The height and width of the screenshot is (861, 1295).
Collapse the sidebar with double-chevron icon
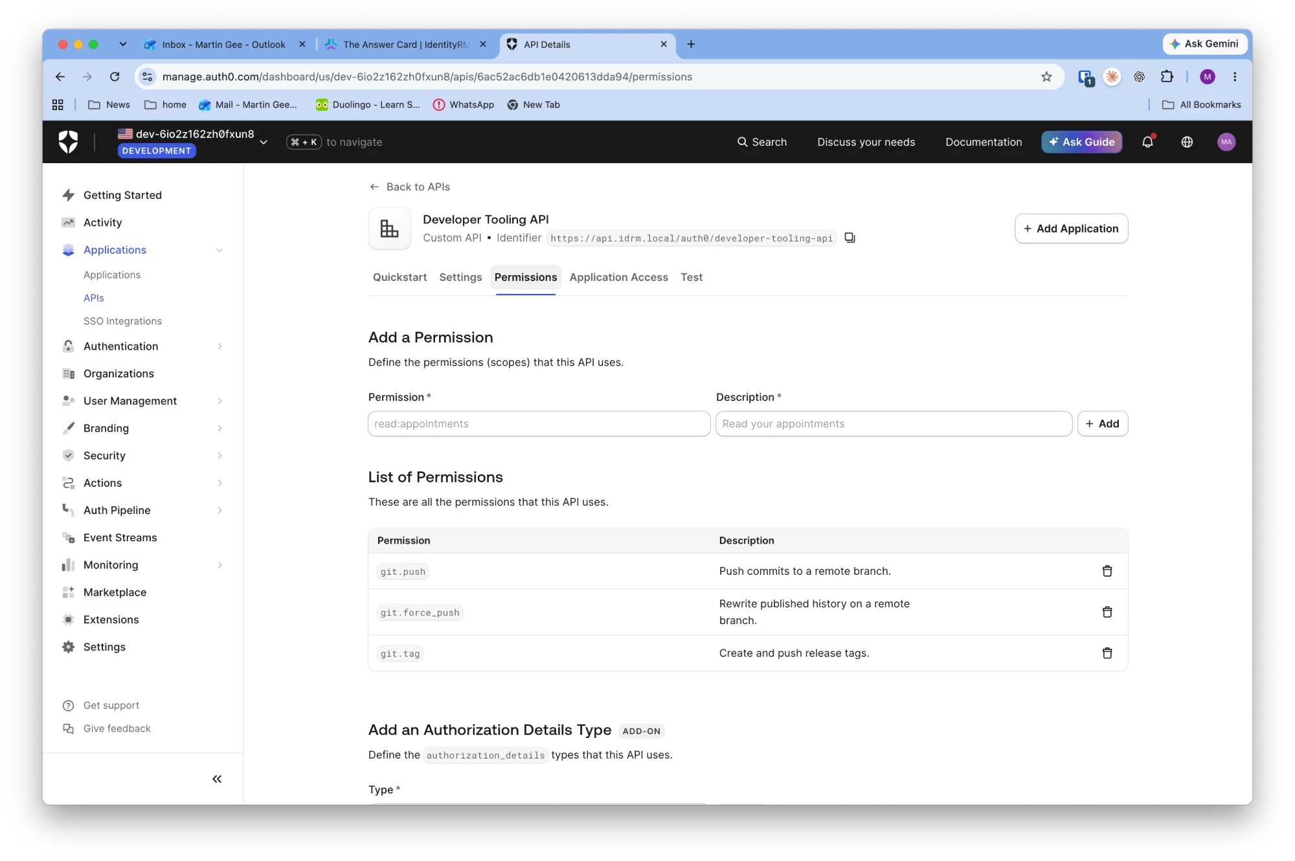217,779
